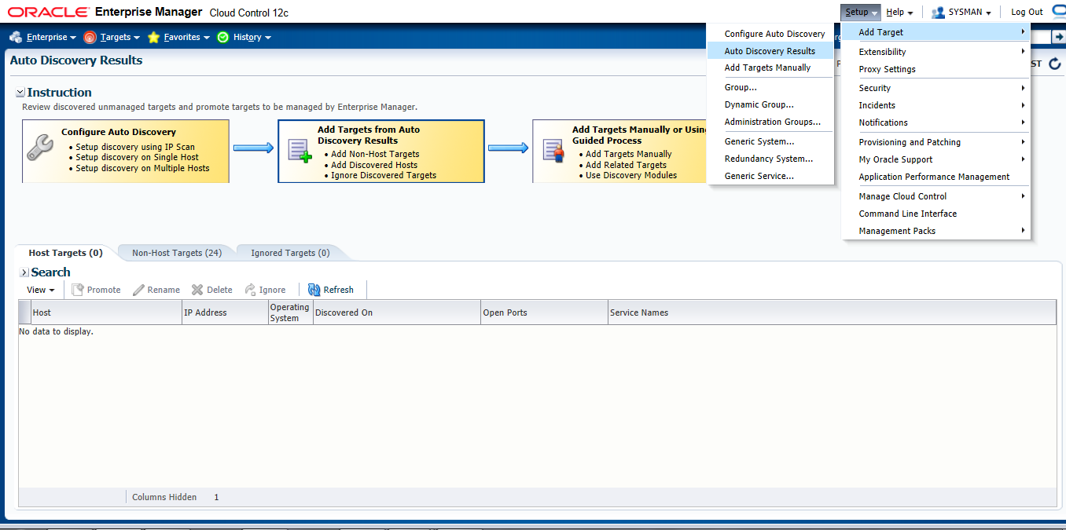This screenshot has height=530, width=1066.
Task: Click the Refresh toolbar icon
Action: [x=314, y=290]
